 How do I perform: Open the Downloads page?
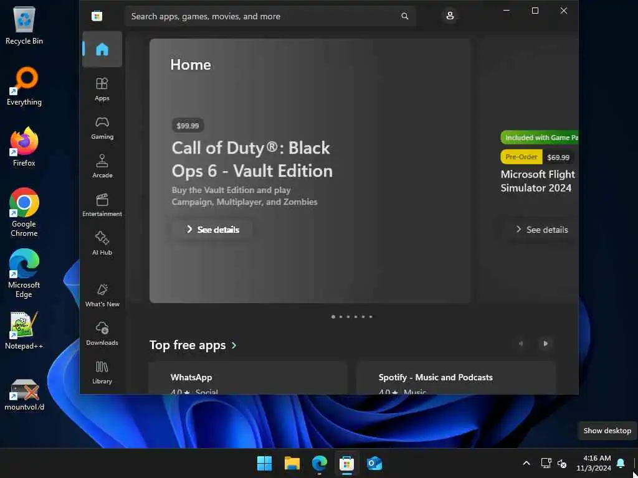(102, 334)
